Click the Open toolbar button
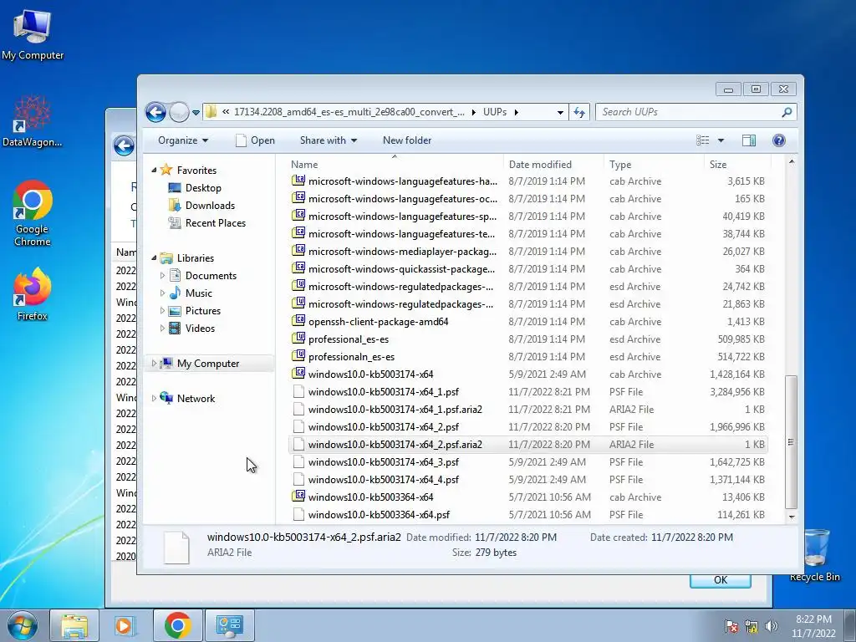This screenshot has height=642, width=856. 255,140
